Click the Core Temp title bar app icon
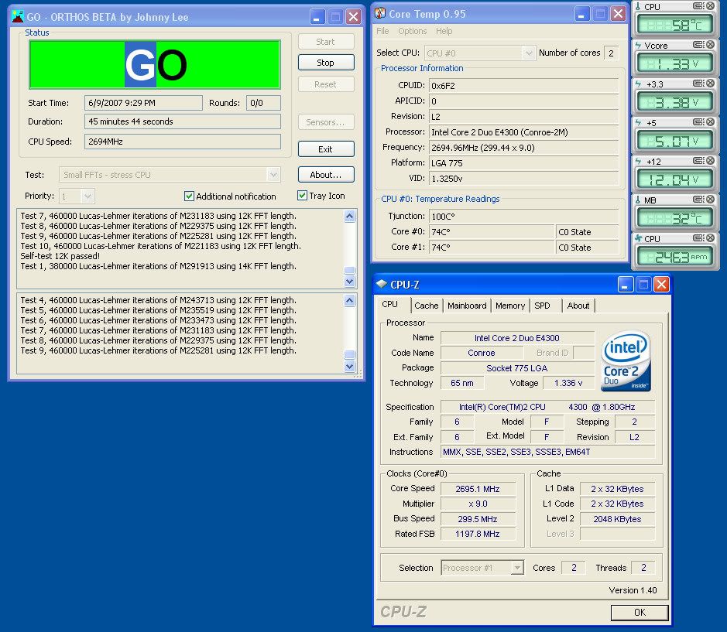727x632 pixels. (379, 13)
